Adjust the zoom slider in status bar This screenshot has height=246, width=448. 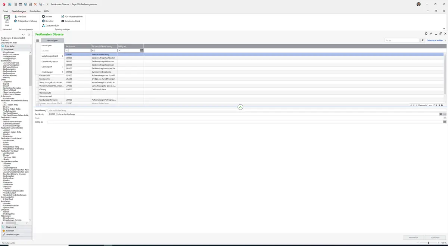coord(428,243)
